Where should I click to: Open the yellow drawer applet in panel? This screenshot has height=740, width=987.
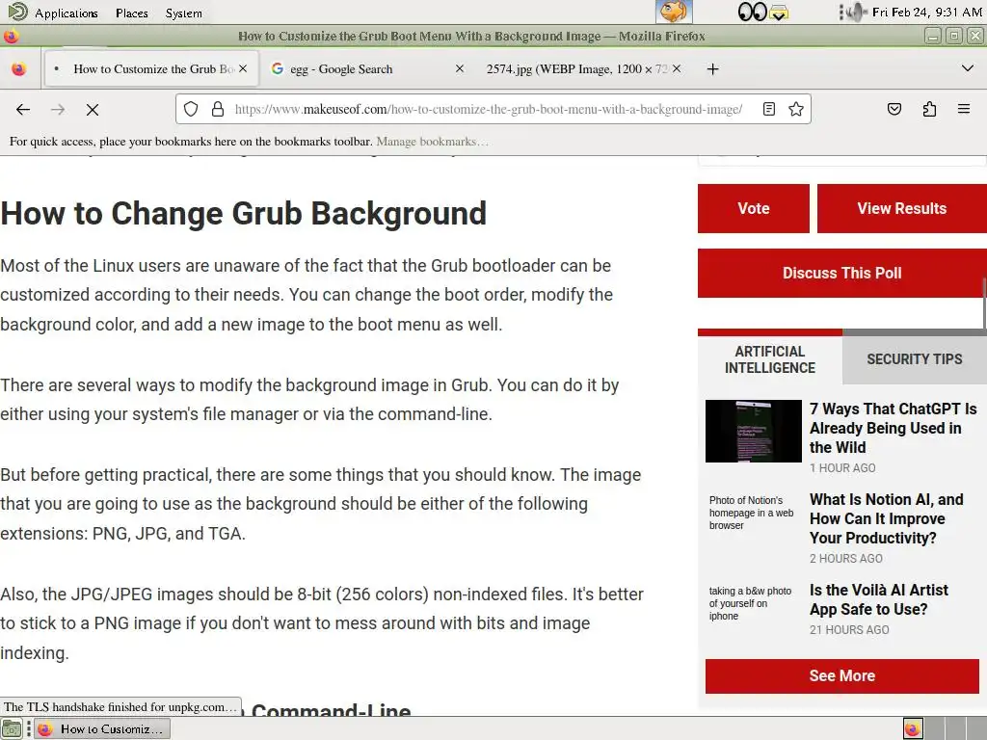[x=779, y=12]
